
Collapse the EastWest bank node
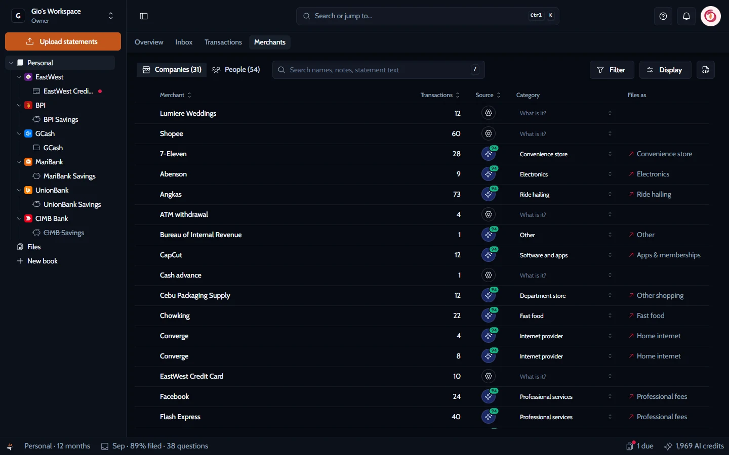click(19, 77)
